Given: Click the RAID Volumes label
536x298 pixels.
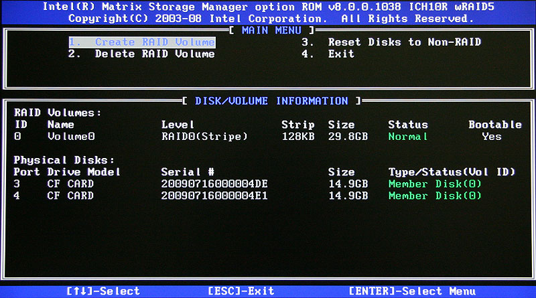Looking at the screenshot, I should click(58, 113).
